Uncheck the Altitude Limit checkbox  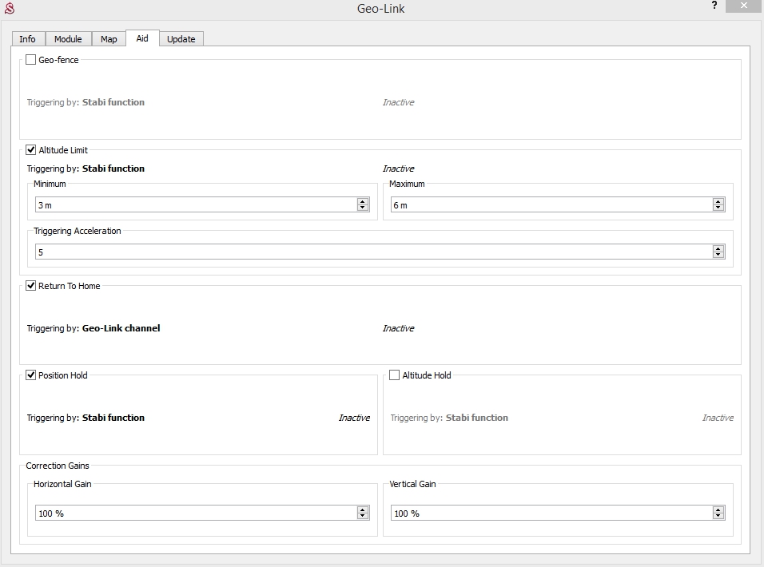[x=31, y=150]
